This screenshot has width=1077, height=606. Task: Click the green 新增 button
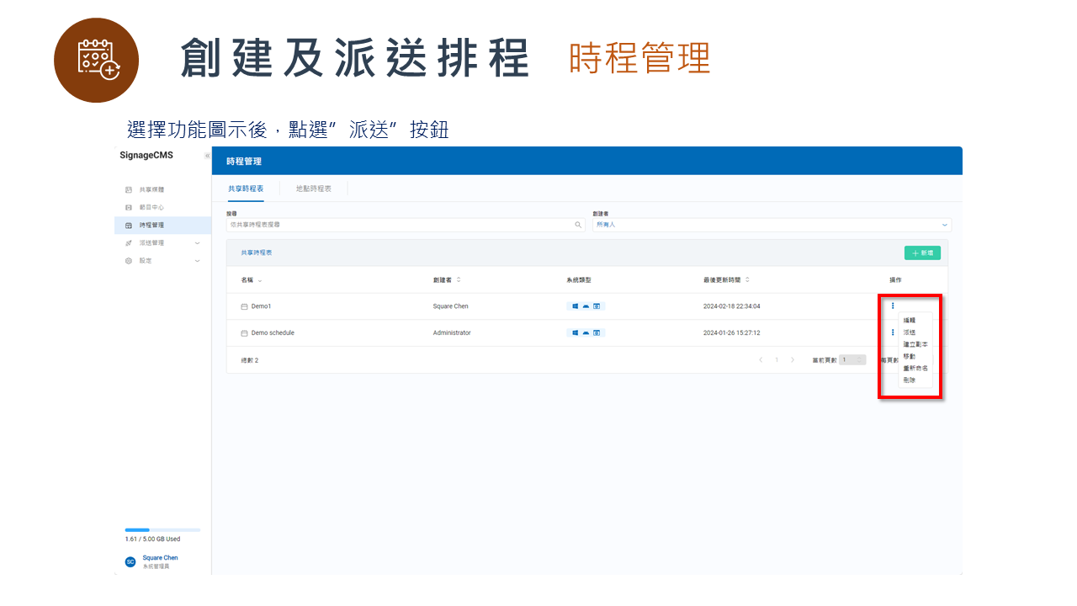pyautogui.click(x=922, y=252)
